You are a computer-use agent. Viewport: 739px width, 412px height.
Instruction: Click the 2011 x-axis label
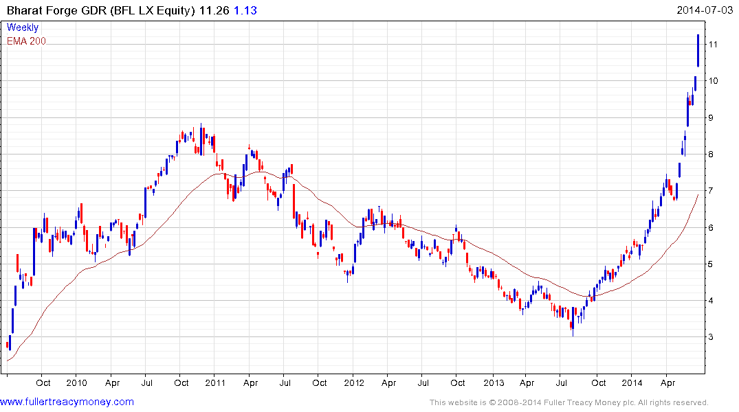tap(215, 382)
